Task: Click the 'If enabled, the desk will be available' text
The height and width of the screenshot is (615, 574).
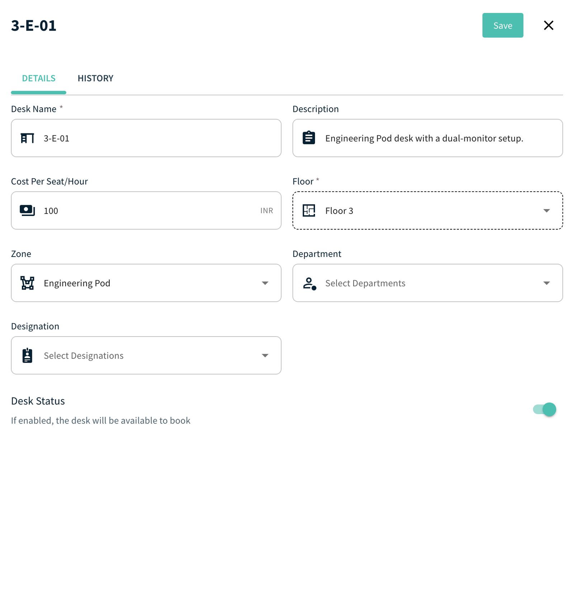Action: click(x=101, y=421)
